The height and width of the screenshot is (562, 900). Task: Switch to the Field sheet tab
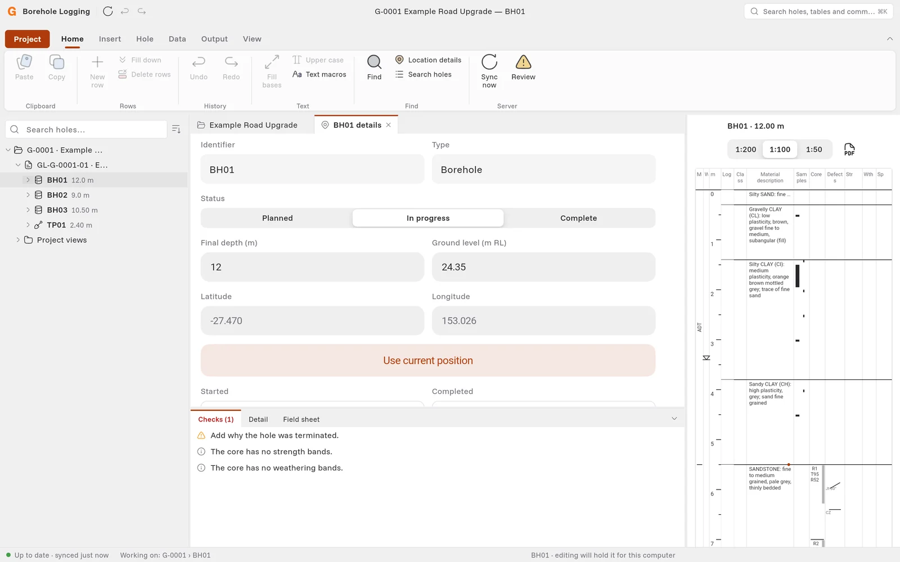coord(301,419)
